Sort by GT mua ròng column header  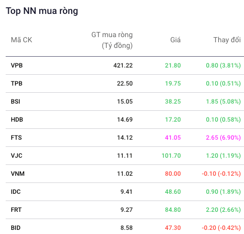[112, 40]
